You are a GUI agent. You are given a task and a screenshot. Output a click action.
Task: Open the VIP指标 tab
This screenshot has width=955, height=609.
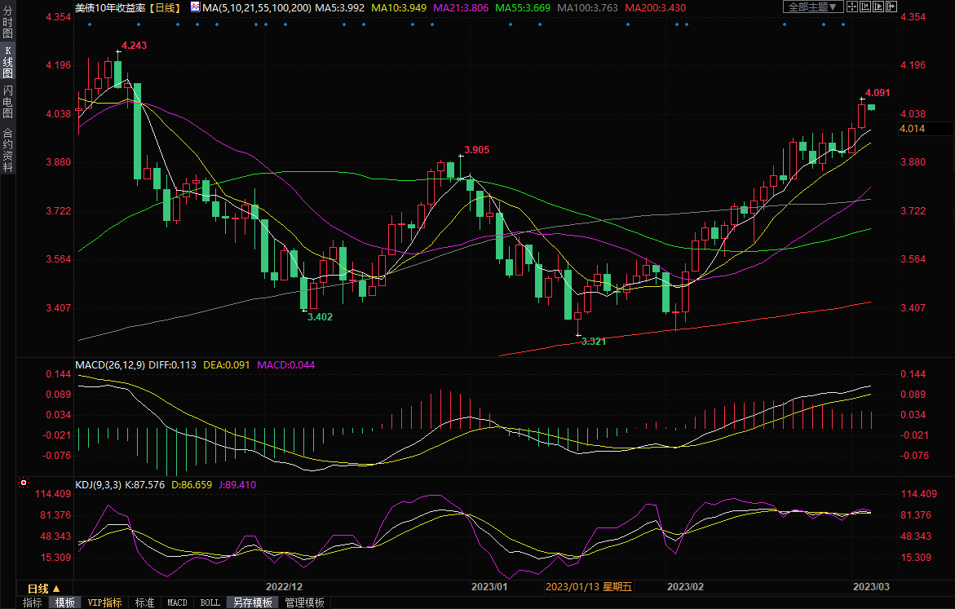point(104,602)
